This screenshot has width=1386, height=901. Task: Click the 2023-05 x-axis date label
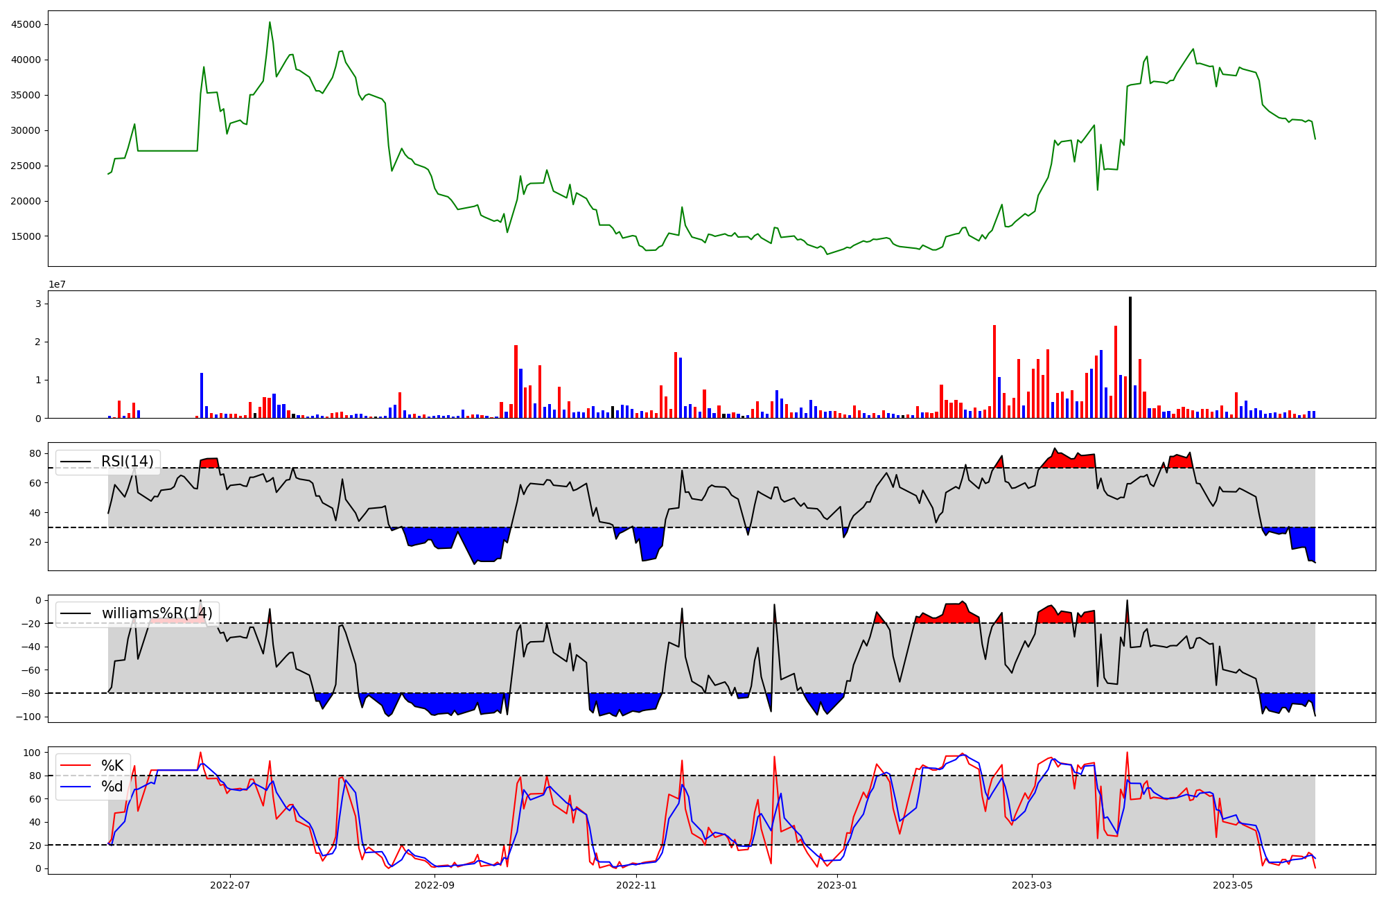(1233, 885)
